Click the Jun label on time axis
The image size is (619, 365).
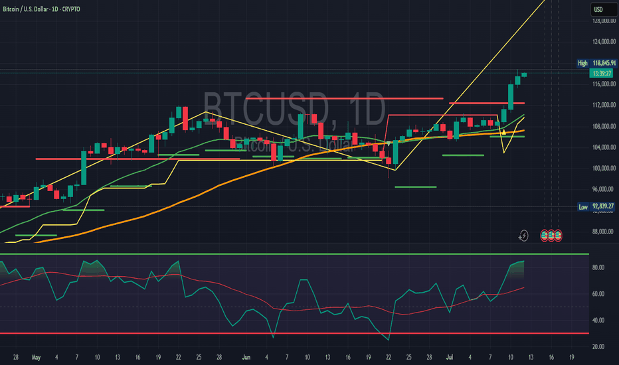(x=246, y=358)
